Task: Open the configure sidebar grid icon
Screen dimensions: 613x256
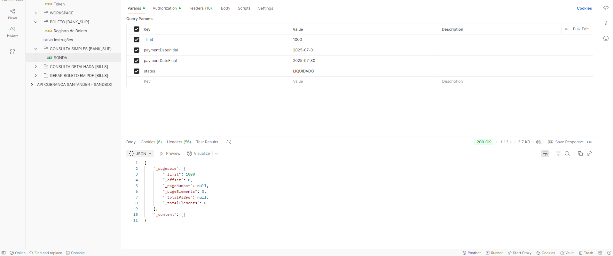Action: pyautogui.click(x=12, y=52)
